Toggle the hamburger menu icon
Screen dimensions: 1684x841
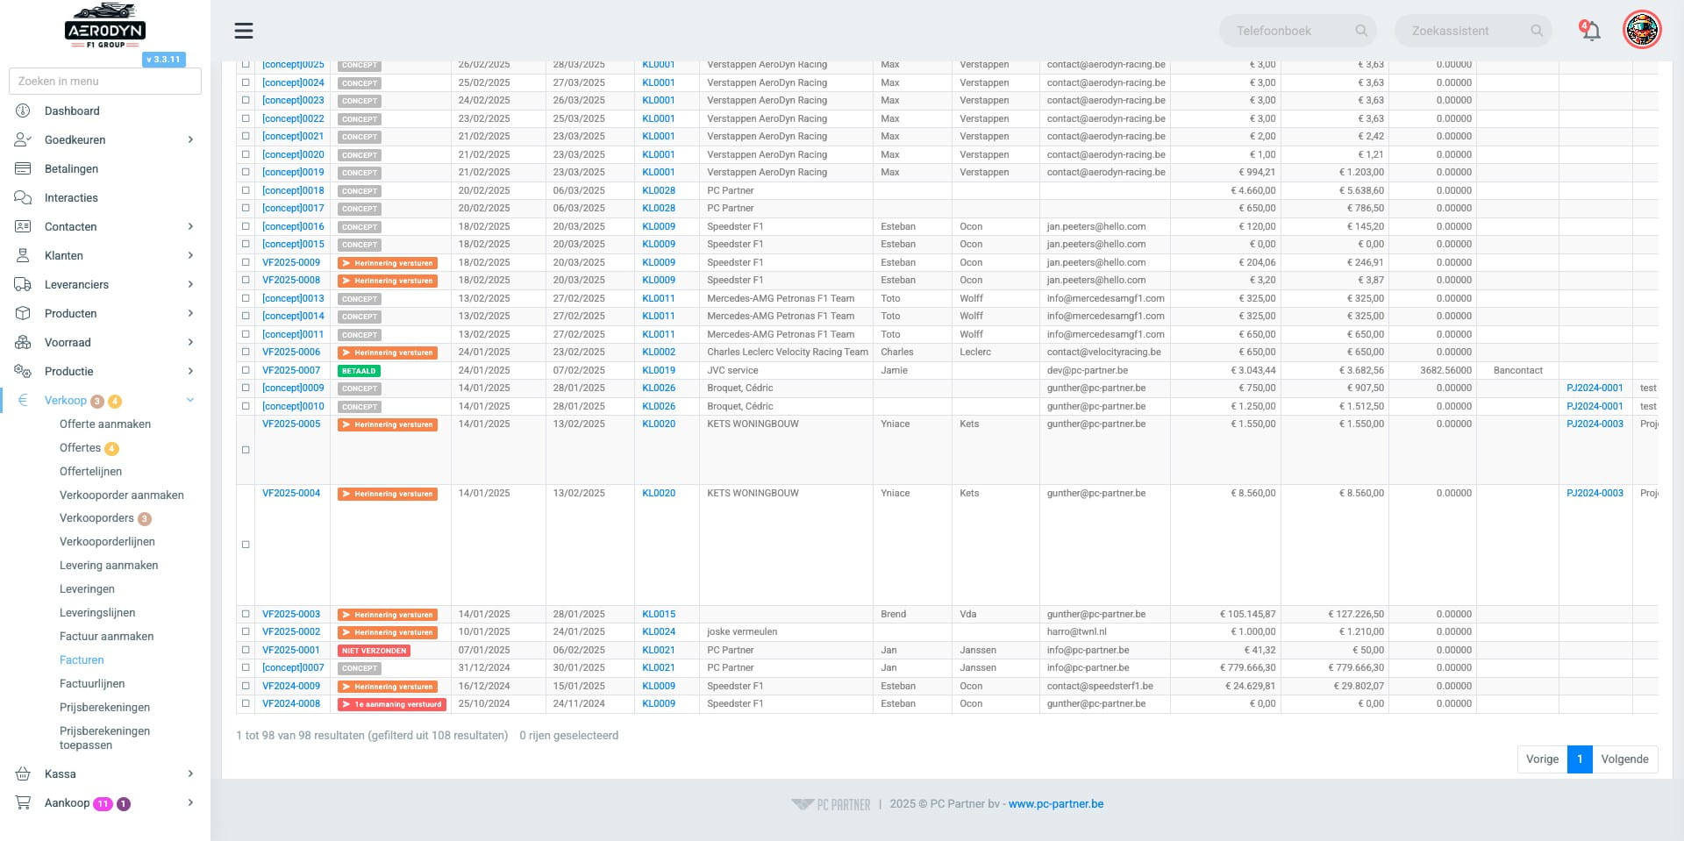pos(244,31)
